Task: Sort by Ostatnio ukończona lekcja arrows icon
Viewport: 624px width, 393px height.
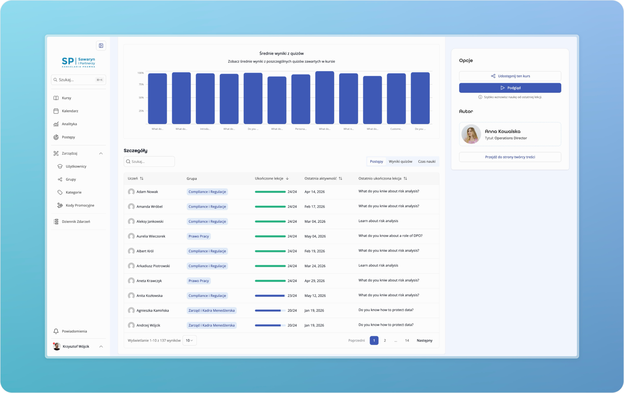Action: tap(406, 178)
